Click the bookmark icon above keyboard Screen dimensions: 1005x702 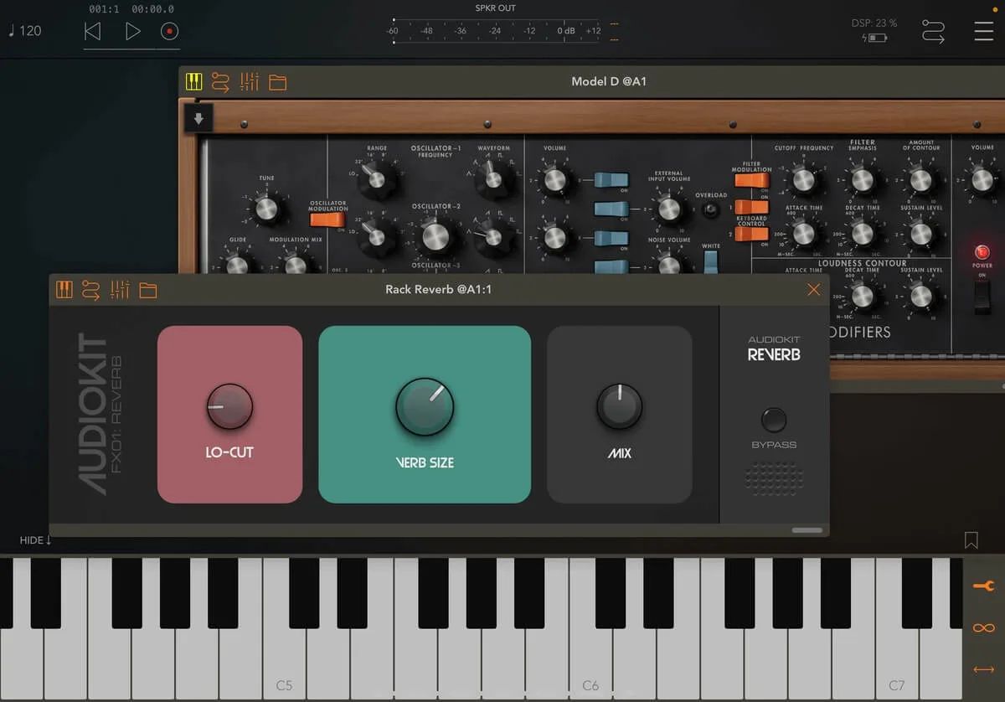[x=971, y=540]
